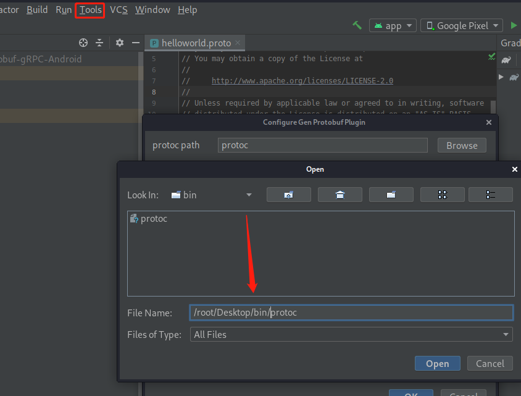Image resolution: width=521 pixels, height=396 pixels.
Task: Click the green hammer Make Project icon
Action: coord(357,25)
